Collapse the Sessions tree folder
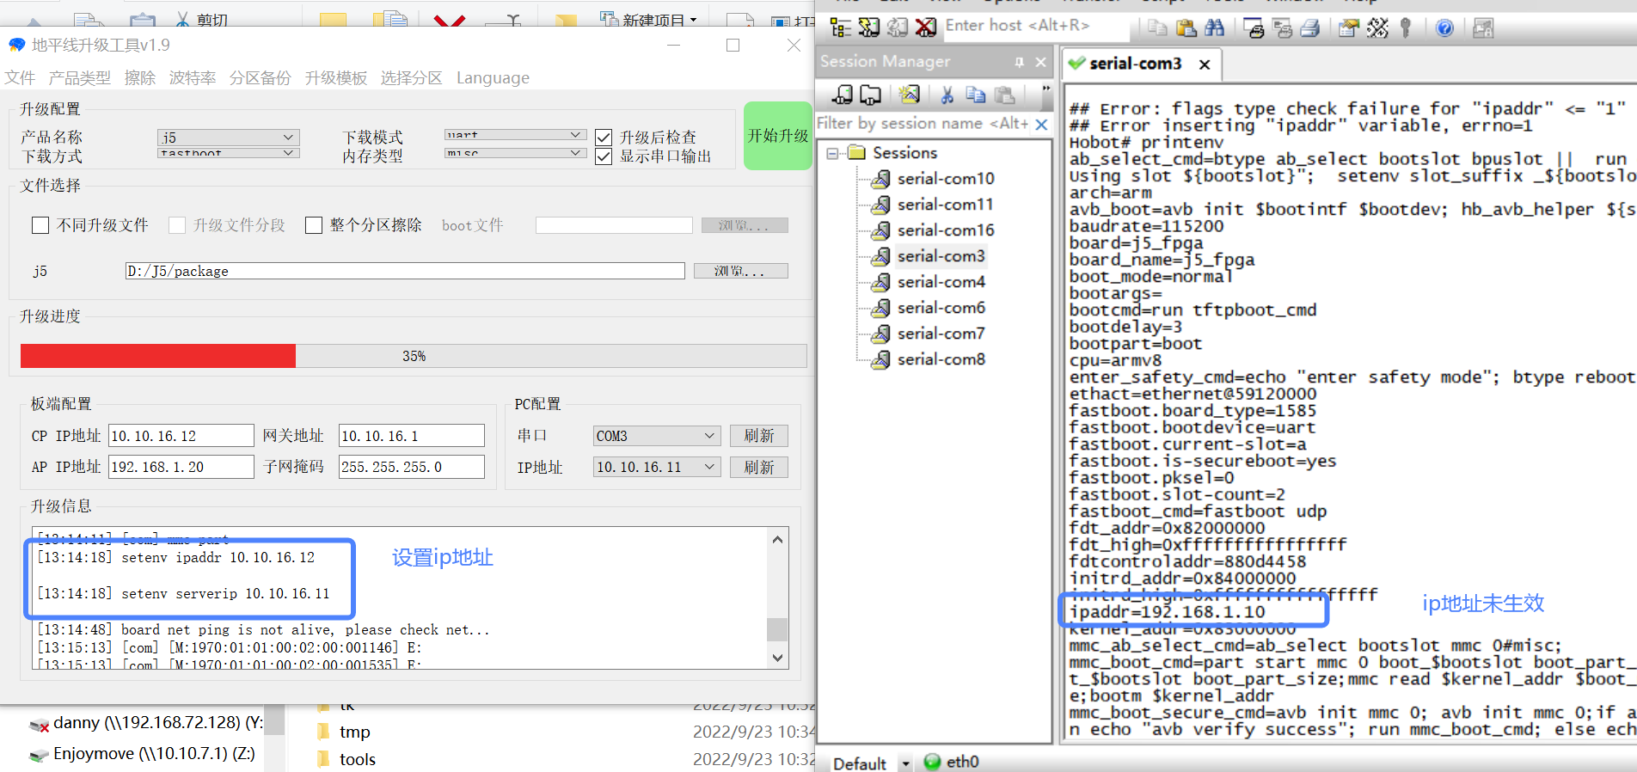1637x772 pixels. [x=832, y=153]
